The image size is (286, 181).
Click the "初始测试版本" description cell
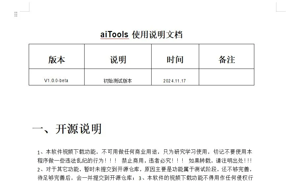pos(118,81)
